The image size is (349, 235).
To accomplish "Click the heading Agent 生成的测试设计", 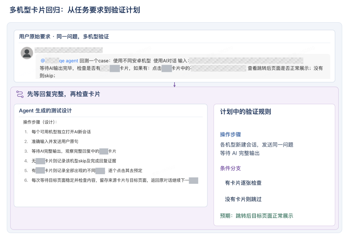I will coord(46,111).
